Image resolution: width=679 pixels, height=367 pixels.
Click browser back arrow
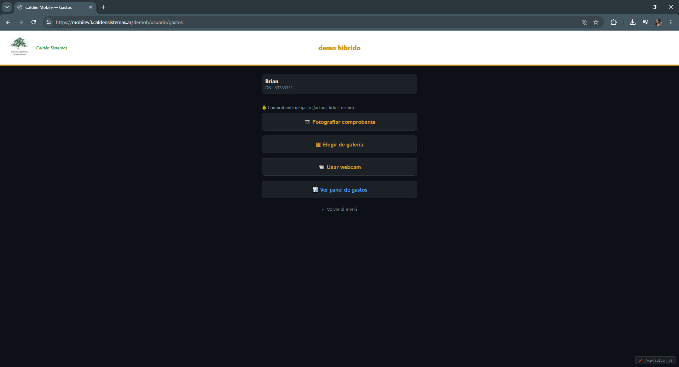pos(8,22)
